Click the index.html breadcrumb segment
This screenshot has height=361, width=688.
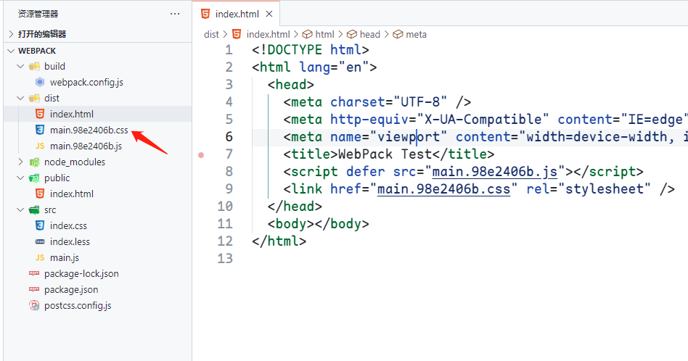coord(268,34)
